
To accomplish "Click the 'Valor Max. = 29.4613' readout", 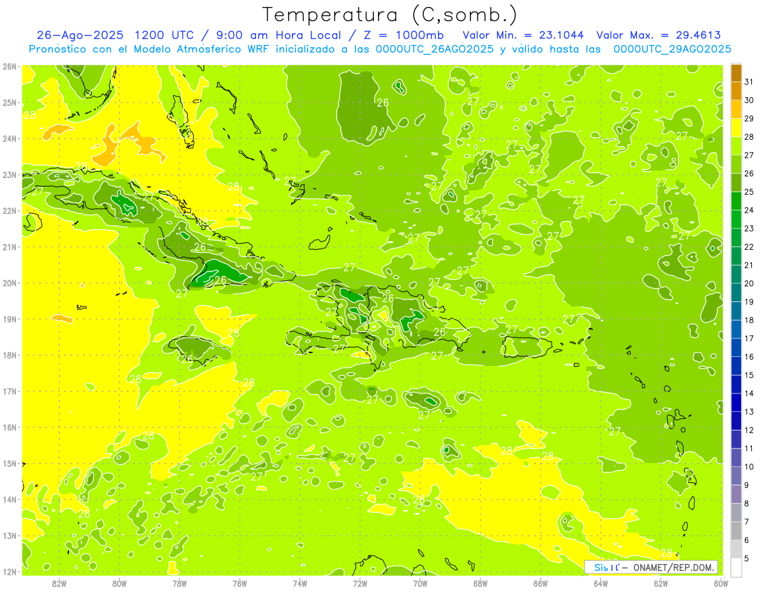I will [x=659, y=35].
